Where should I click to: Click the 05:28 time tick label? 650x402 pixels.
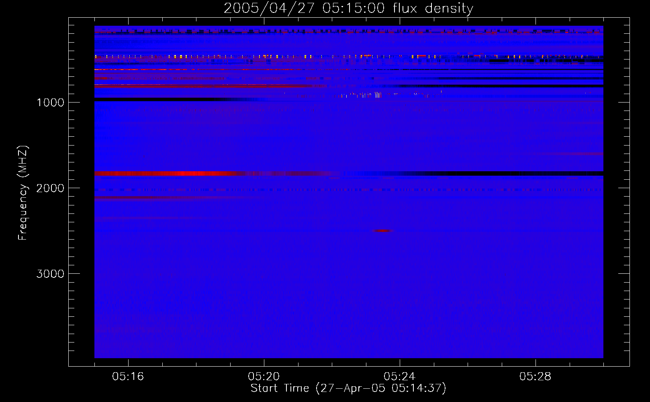(x=536, y=377)
